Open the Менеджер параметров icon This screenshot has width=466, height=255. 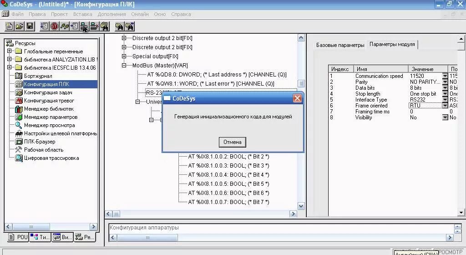[x=18, y=117]
